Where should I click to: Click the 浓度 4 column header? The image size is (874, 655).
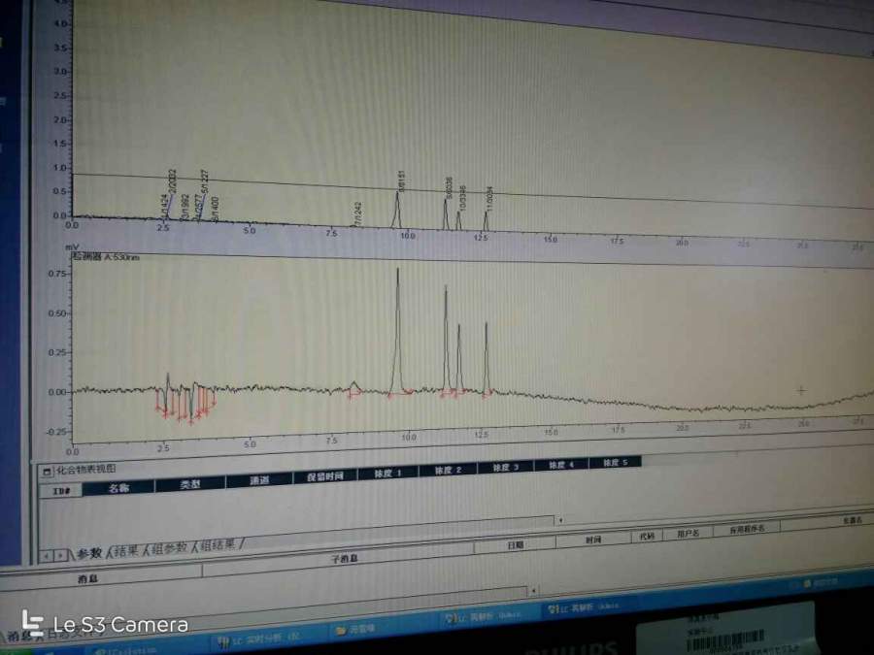click(x=561, y=465)
